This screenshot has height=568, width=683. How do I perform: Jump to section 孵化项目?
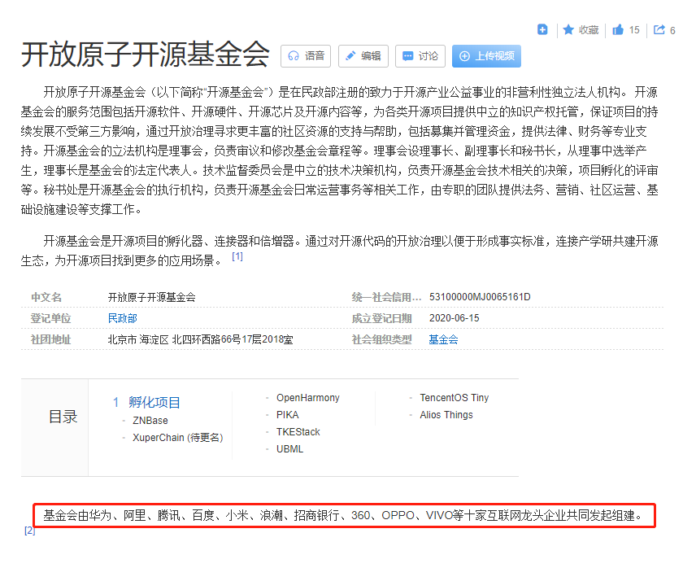[154, 402]
